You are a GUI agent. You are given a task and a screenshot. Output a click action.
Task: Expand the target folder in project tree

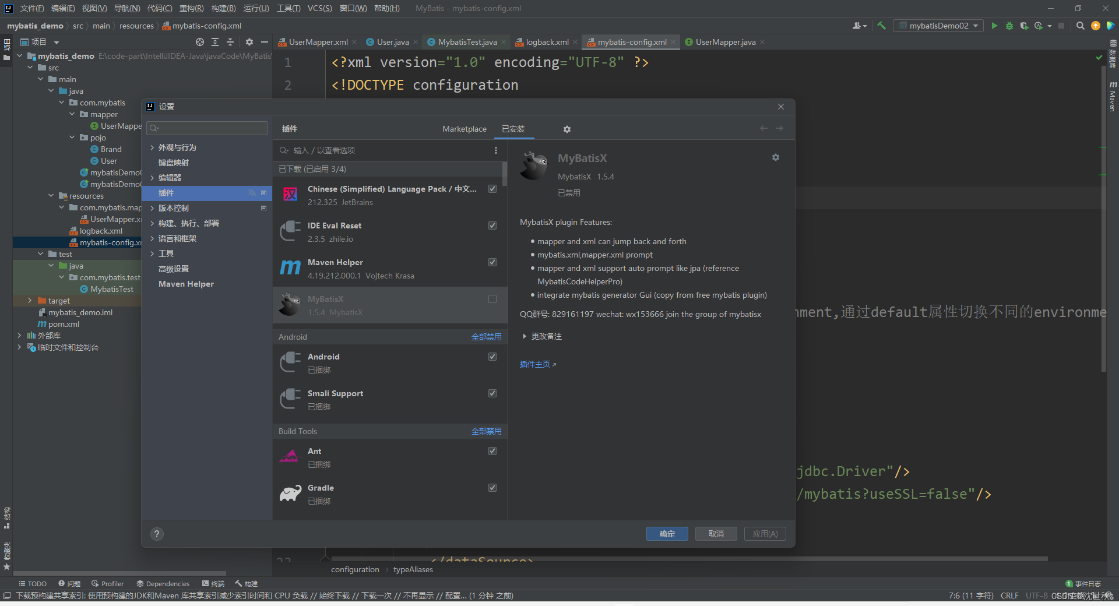coord(30,301)
